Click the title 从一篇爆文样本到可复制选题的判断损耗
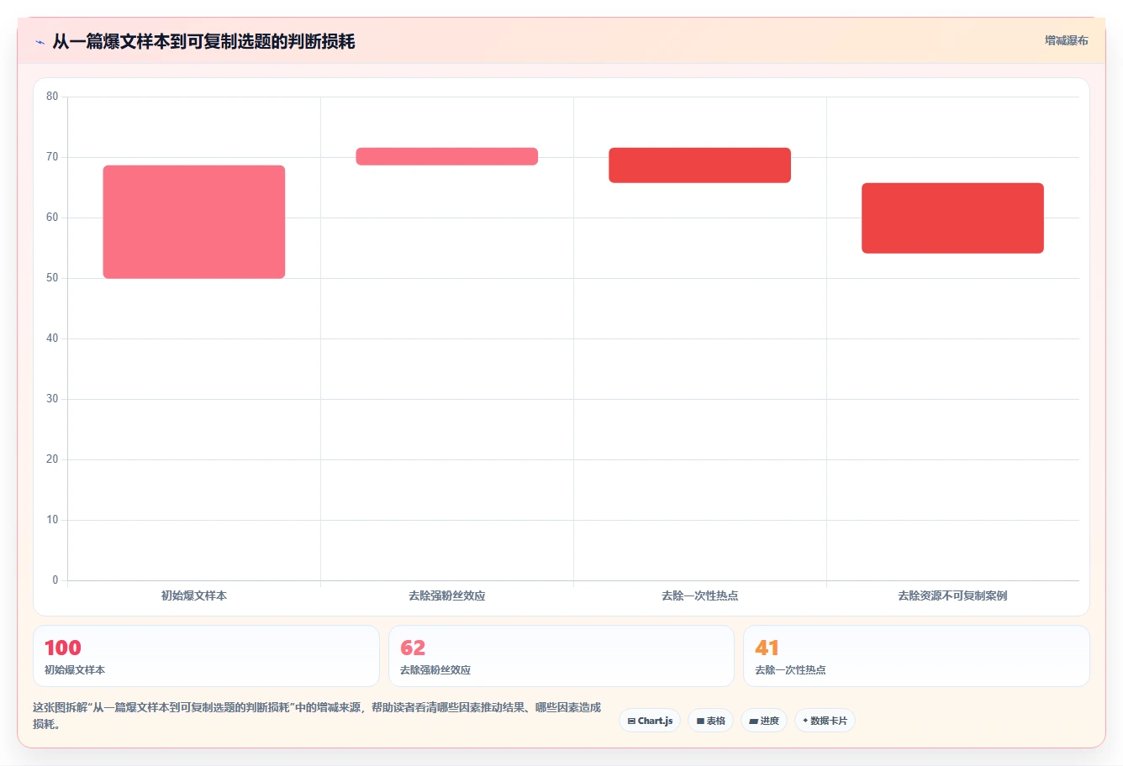The height and width of the screenshot is (766, 1123). pos(203,41)
